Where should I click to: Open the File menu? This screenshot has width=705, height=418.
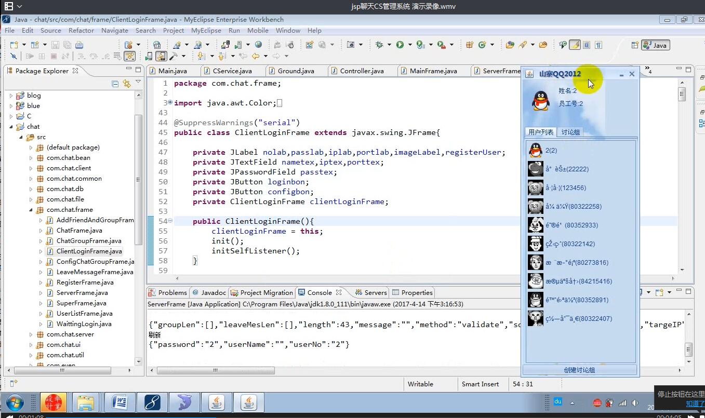click(9, 30)
